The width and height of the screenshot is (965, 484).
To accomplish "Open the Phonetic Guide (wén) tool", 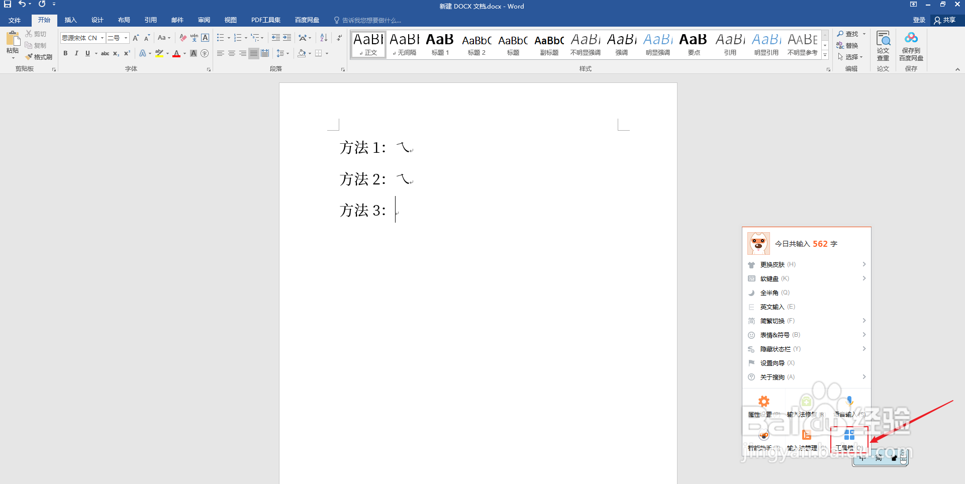I will [194, 38].
